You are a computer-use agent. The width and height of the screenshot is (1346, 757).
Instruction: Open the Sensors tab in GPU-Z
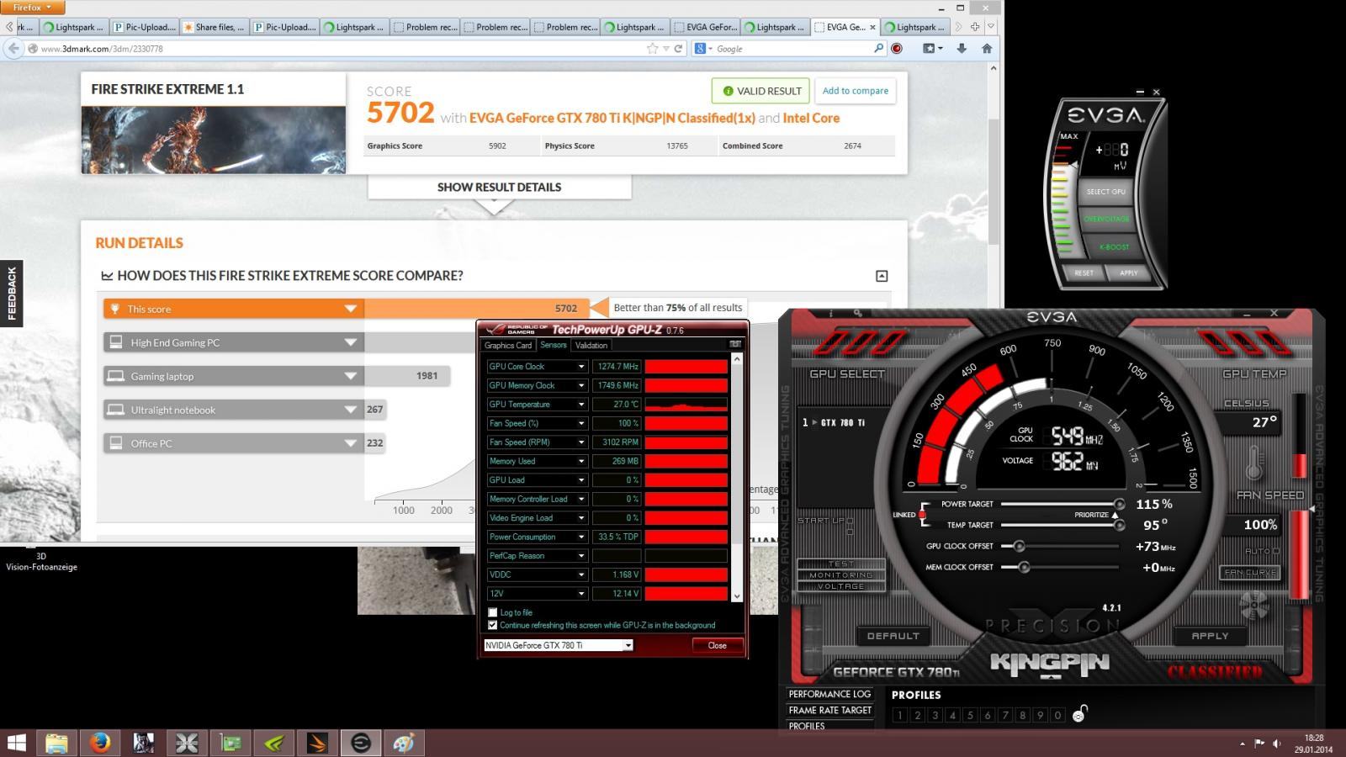pyautogui.click(x=554, y=345)
